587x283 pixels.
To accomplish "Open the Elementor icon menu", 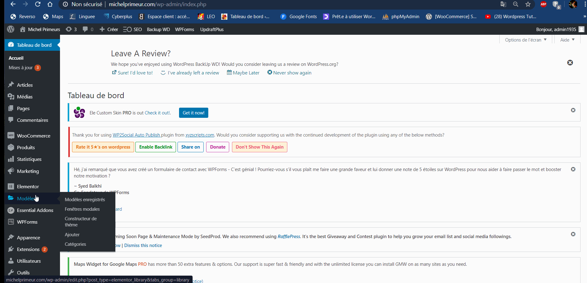I will 11,186.
